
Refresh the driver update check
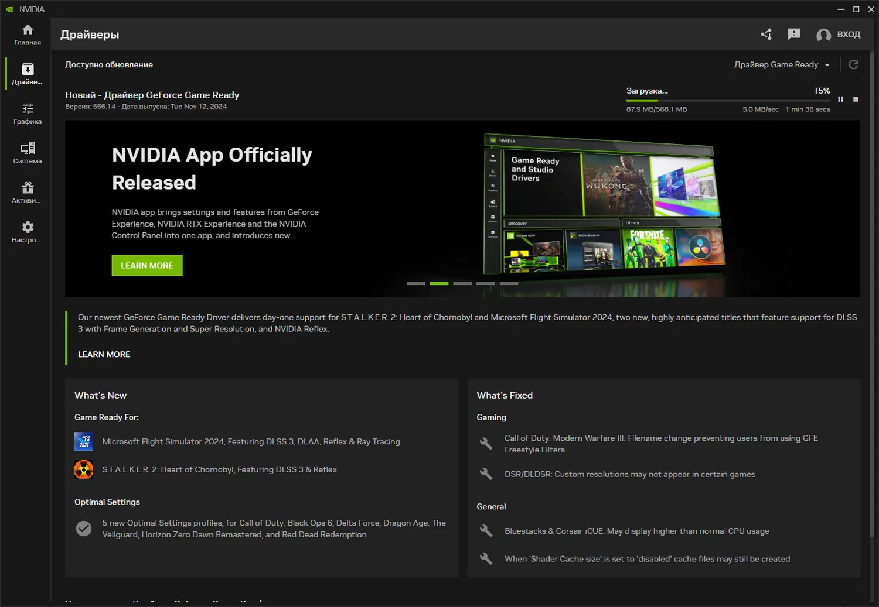point(853,64)
